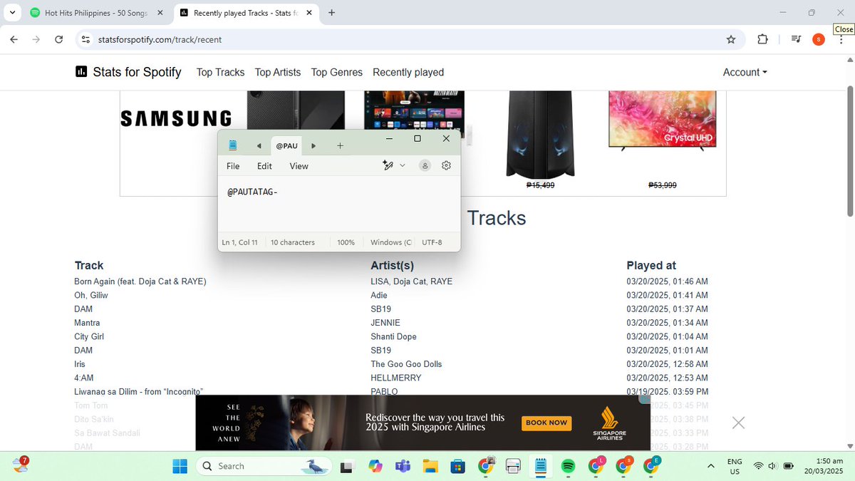Viewport: 855px width, 481px height.
Task: Open Notepad's View menu
Action: click(x=299, y=166)
